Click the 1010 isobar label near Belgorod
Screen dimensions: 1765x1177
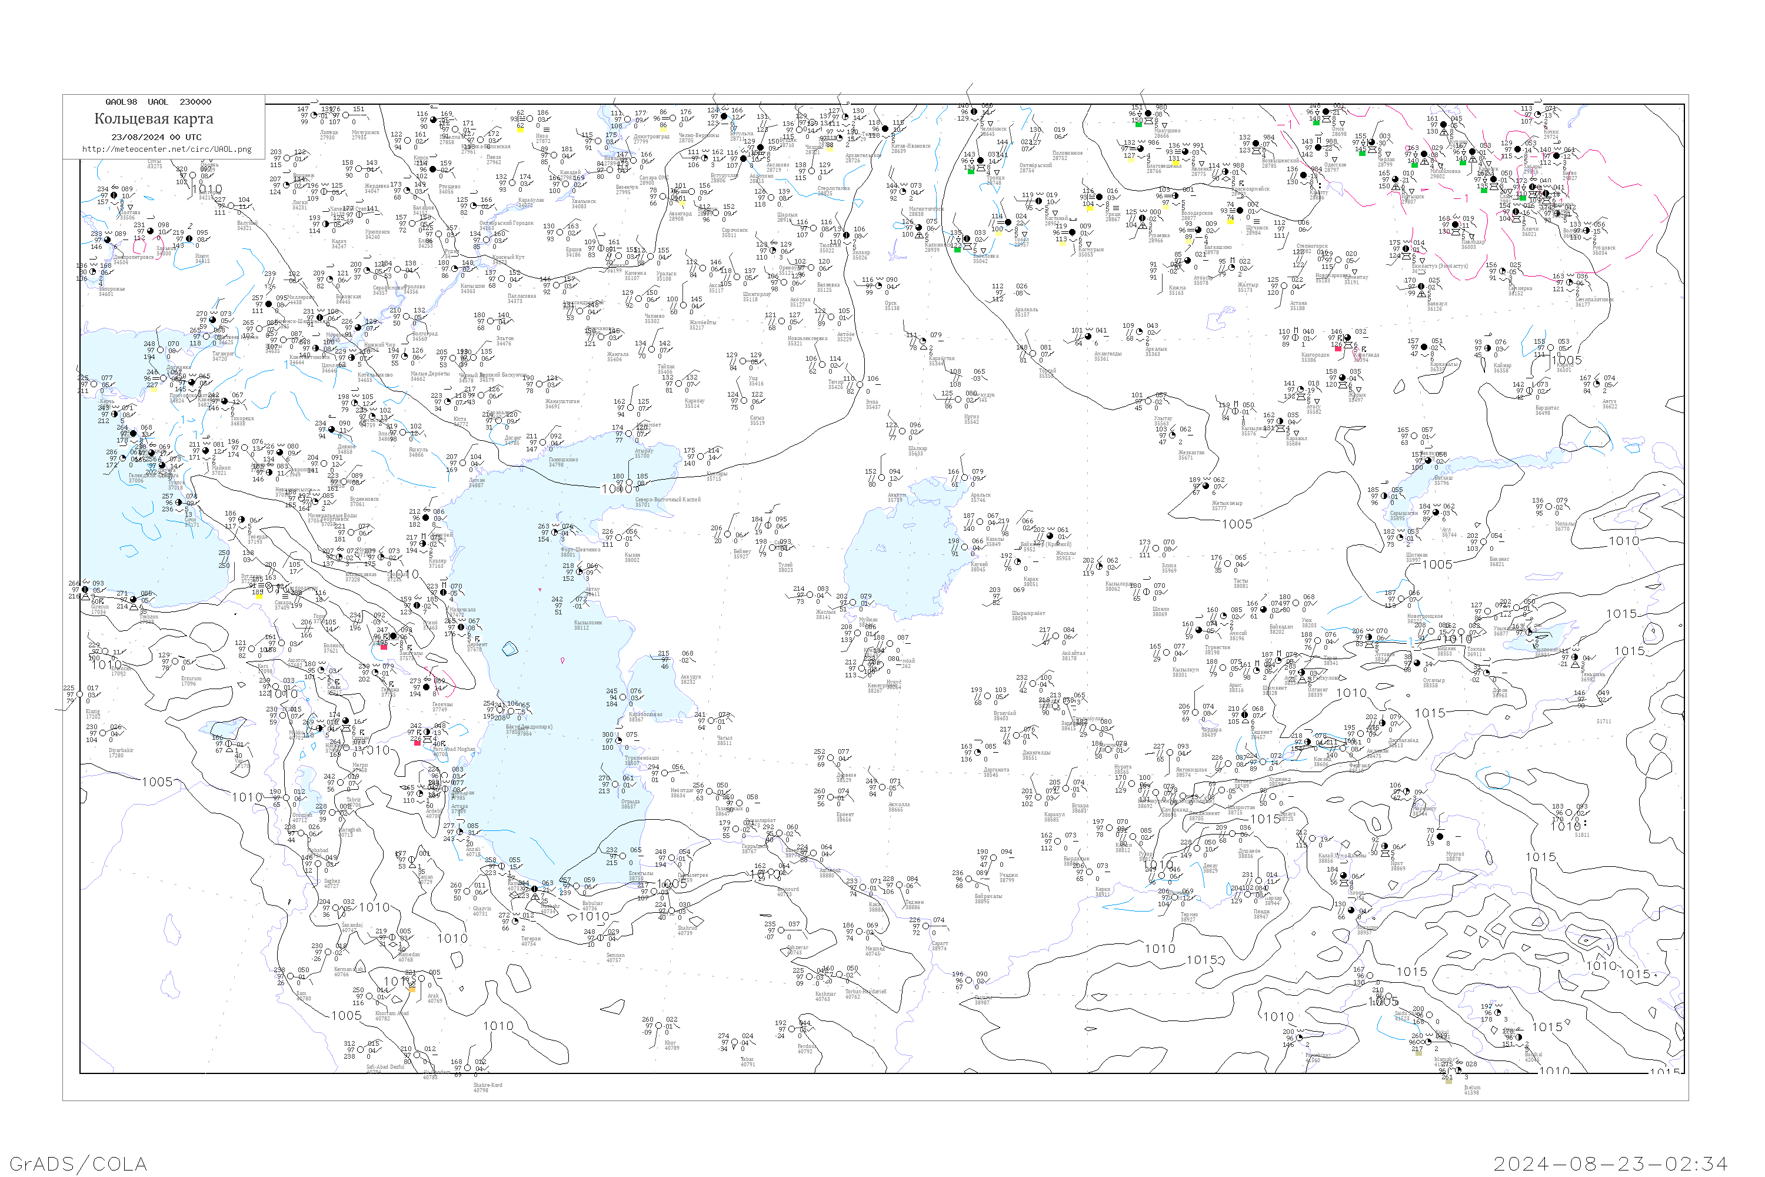pos(208,189)
